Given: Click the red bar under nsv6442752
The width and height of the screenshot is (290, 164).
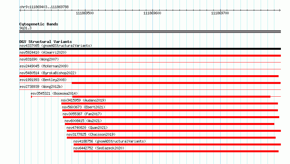Looking at the screenshot, I should click(x=176, y=151).
